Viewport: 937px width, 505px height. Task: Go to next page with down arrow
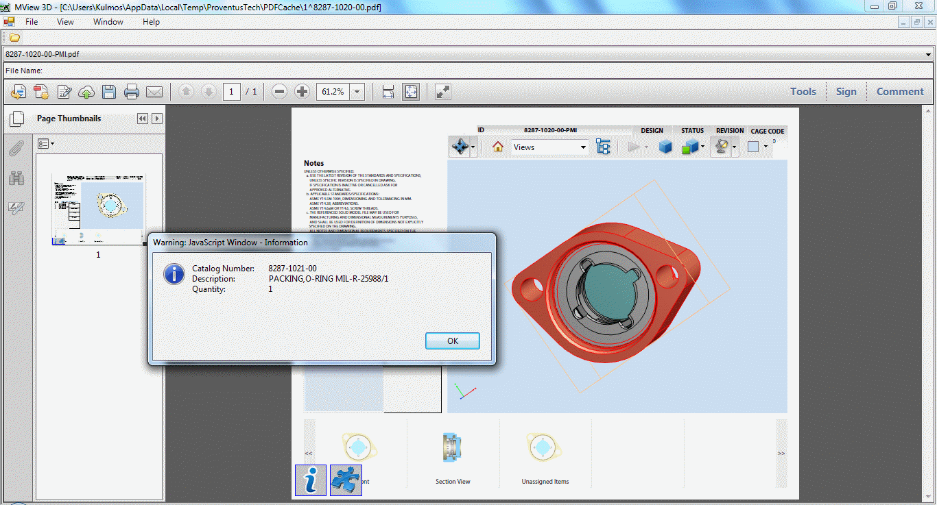click(209, 92)
